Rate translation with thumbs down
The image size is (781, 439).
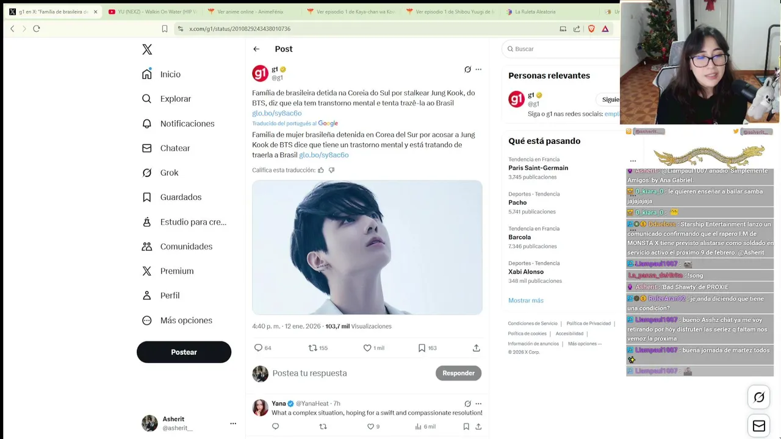pos(331,170)
